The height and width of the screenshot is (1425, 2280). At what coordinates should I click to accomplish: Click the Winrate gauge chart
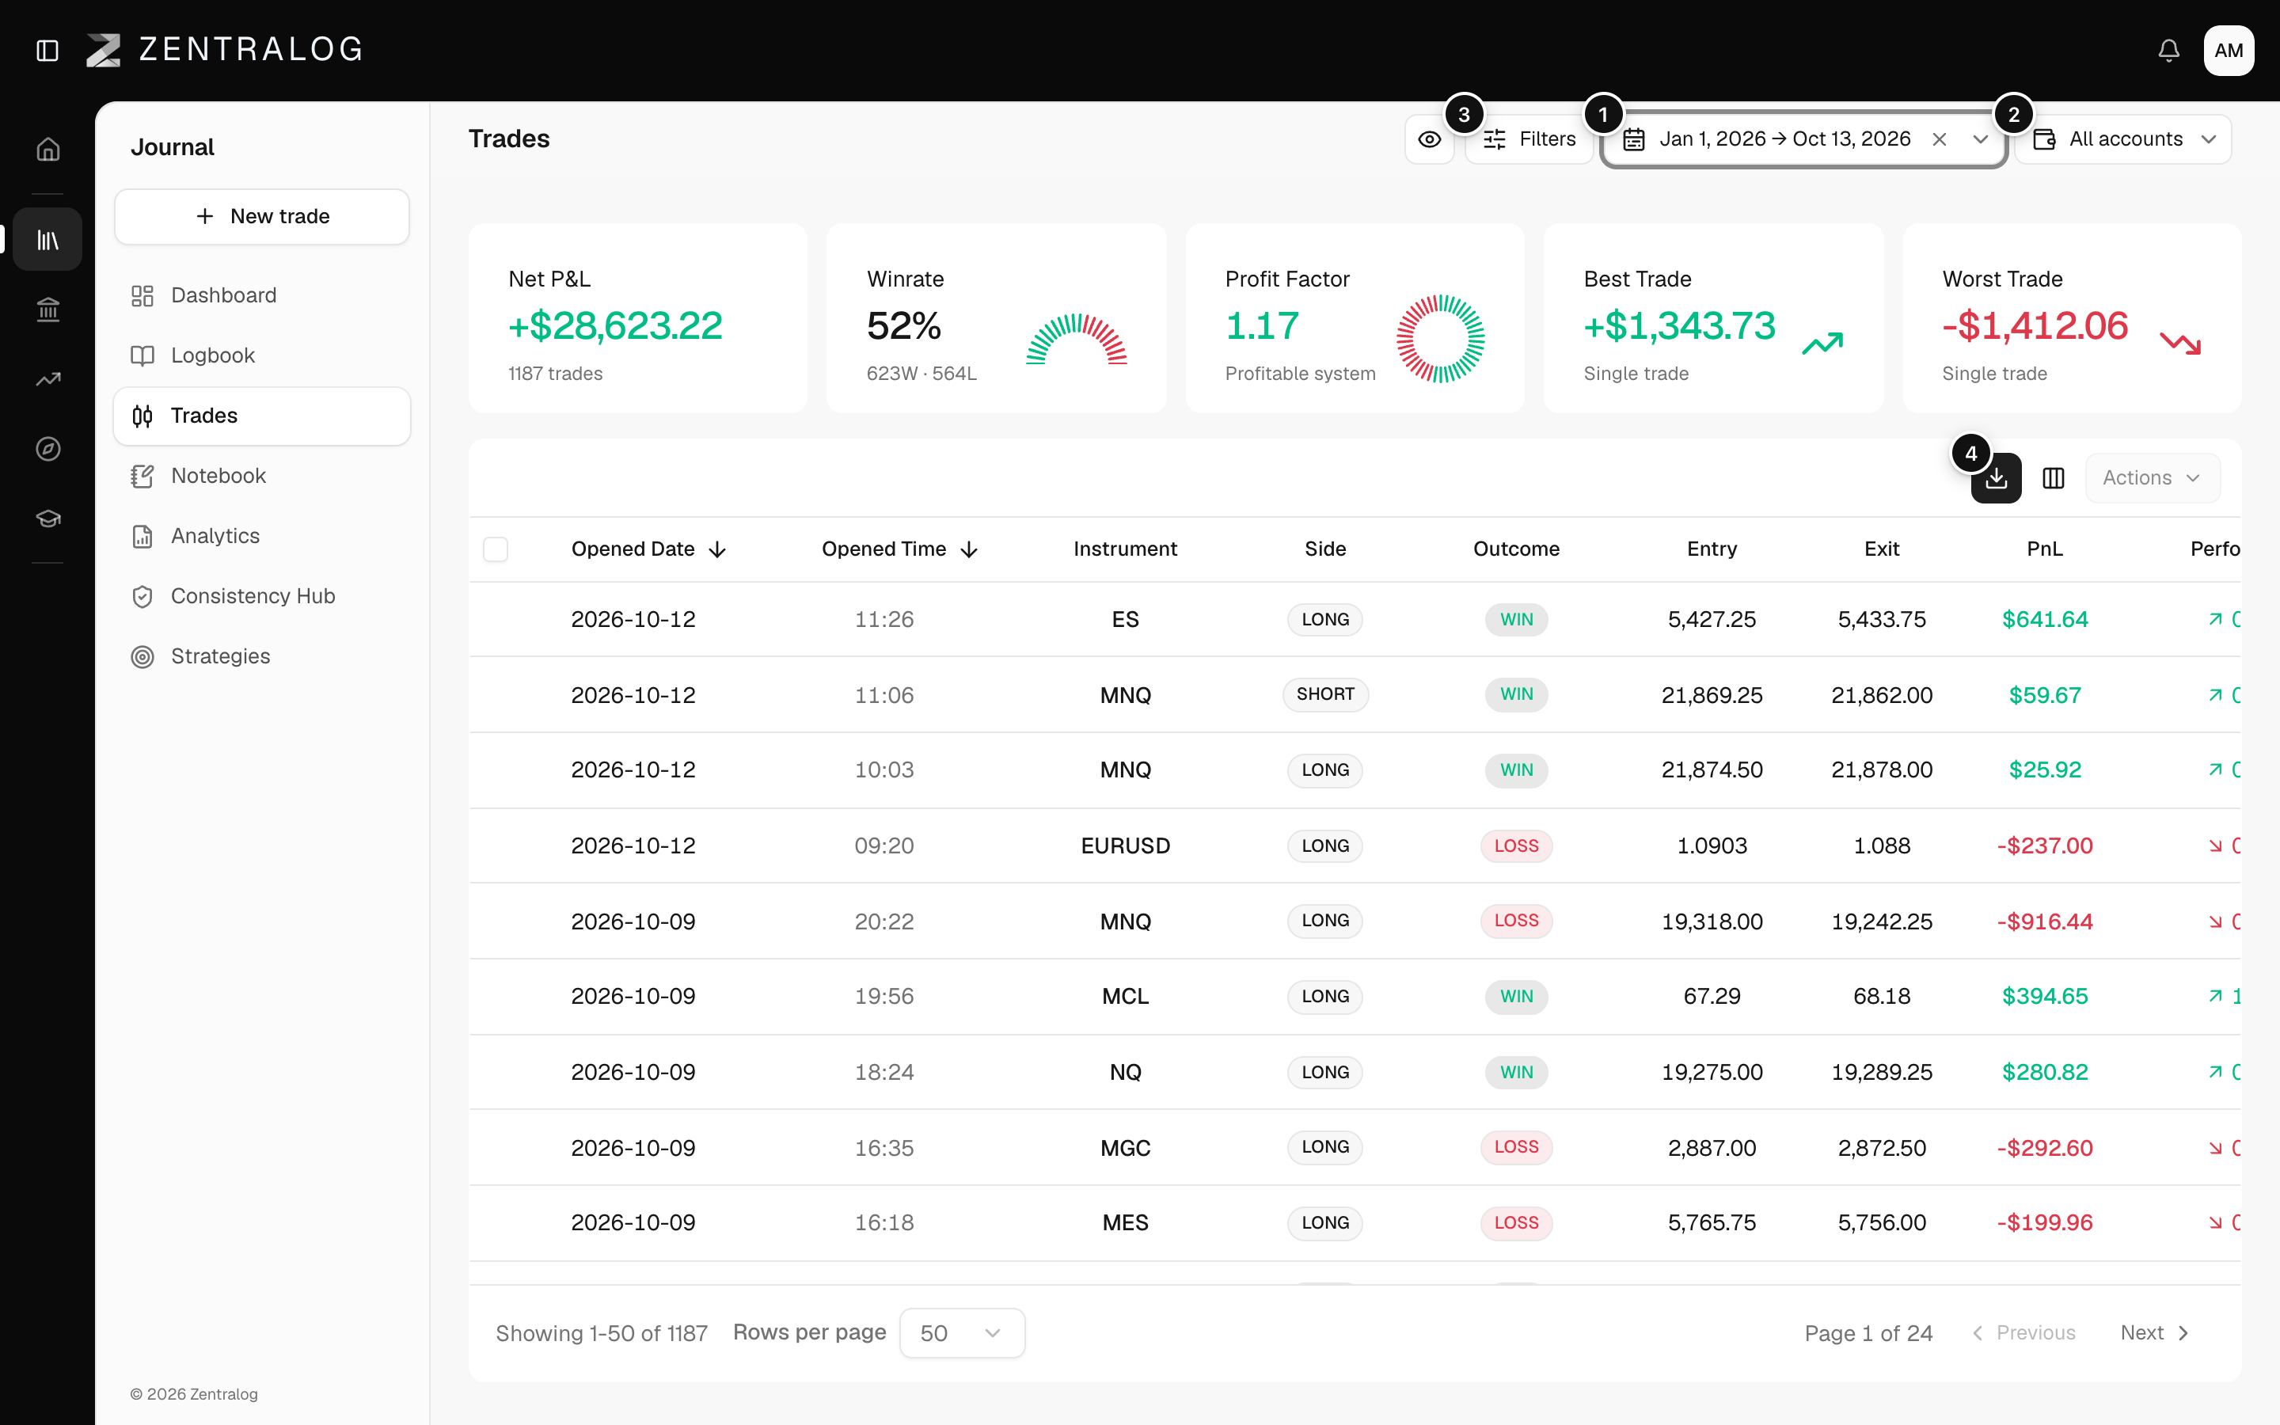tap(1077, 340)
